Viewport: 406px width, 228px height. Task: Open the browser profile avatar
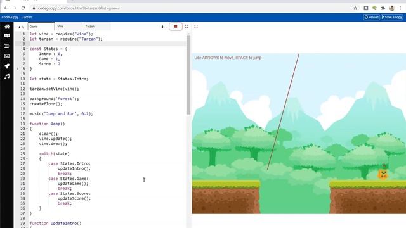click(x=392, y=8)
